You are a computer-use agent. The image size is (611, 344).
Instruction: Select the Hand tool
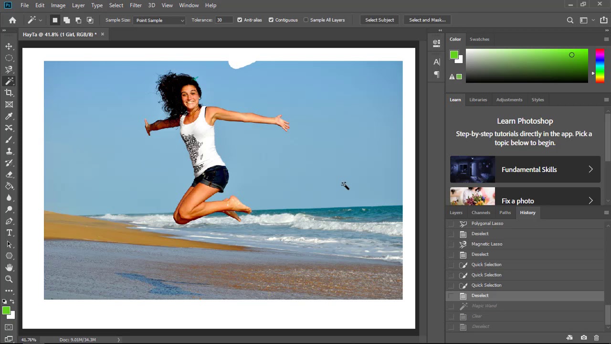pyautogui.click(x=9, y=268)
